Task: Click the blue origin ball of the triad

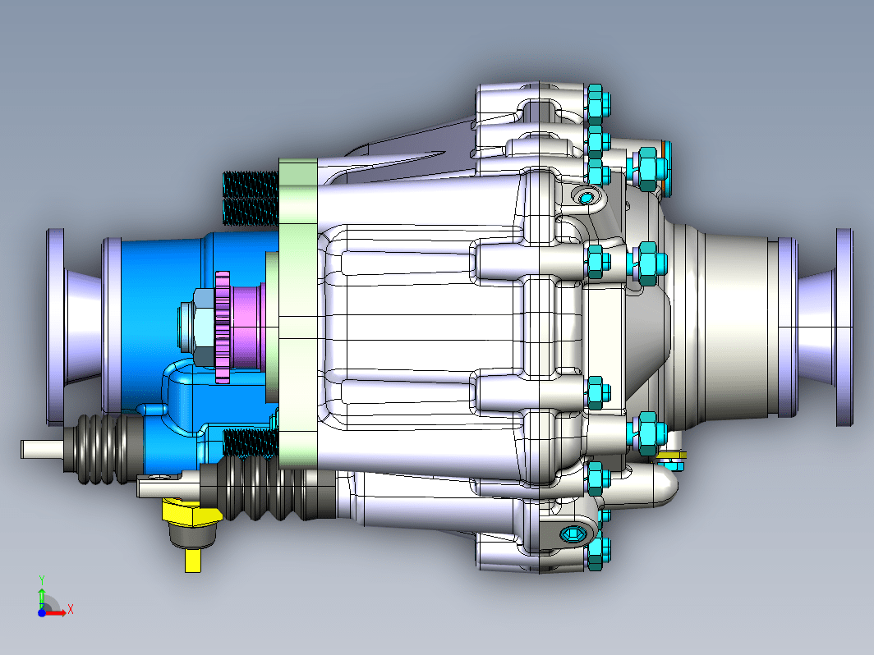Action: [x=42, y=612]
